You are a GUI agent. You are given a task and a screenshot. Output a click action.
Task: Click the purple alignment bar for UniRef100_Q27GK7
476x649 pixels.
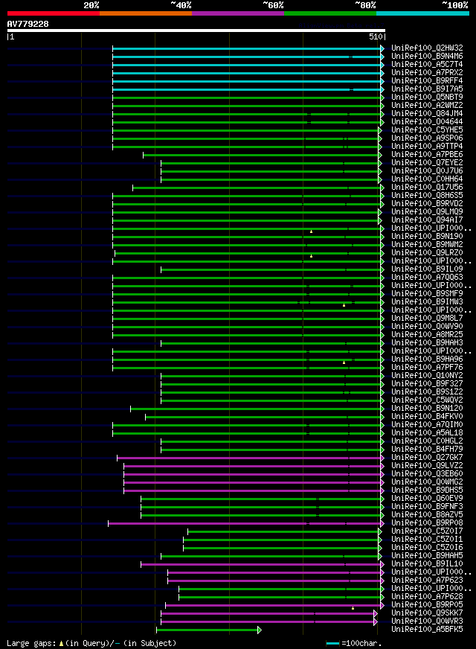(249, 458)
